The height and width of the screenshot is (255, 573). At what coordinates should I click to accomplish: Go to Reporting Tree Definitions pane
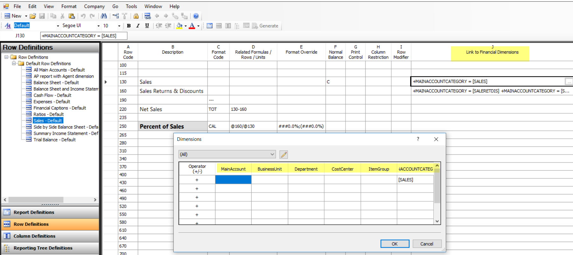[50, 248]
